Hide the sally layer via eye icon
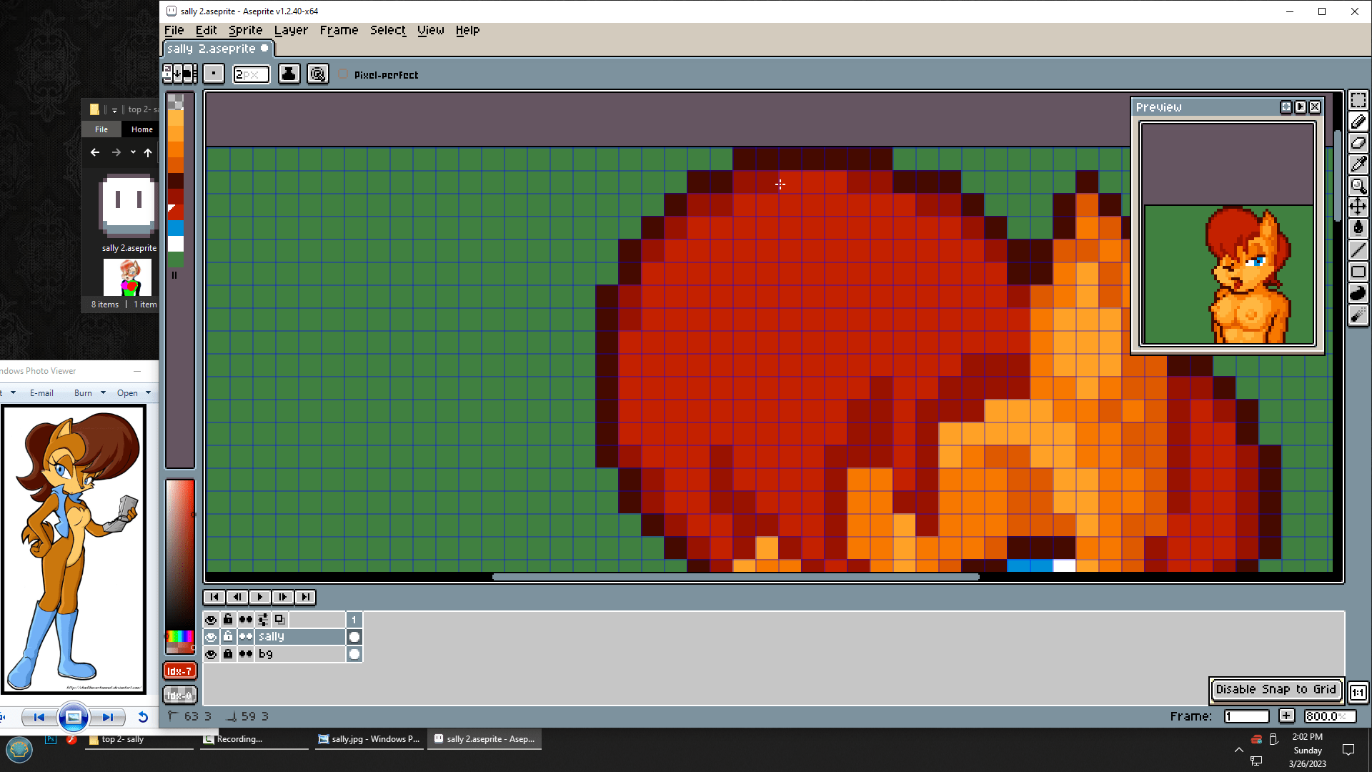The width and height of the screenshot is (1372, 772). pos(211,637)
